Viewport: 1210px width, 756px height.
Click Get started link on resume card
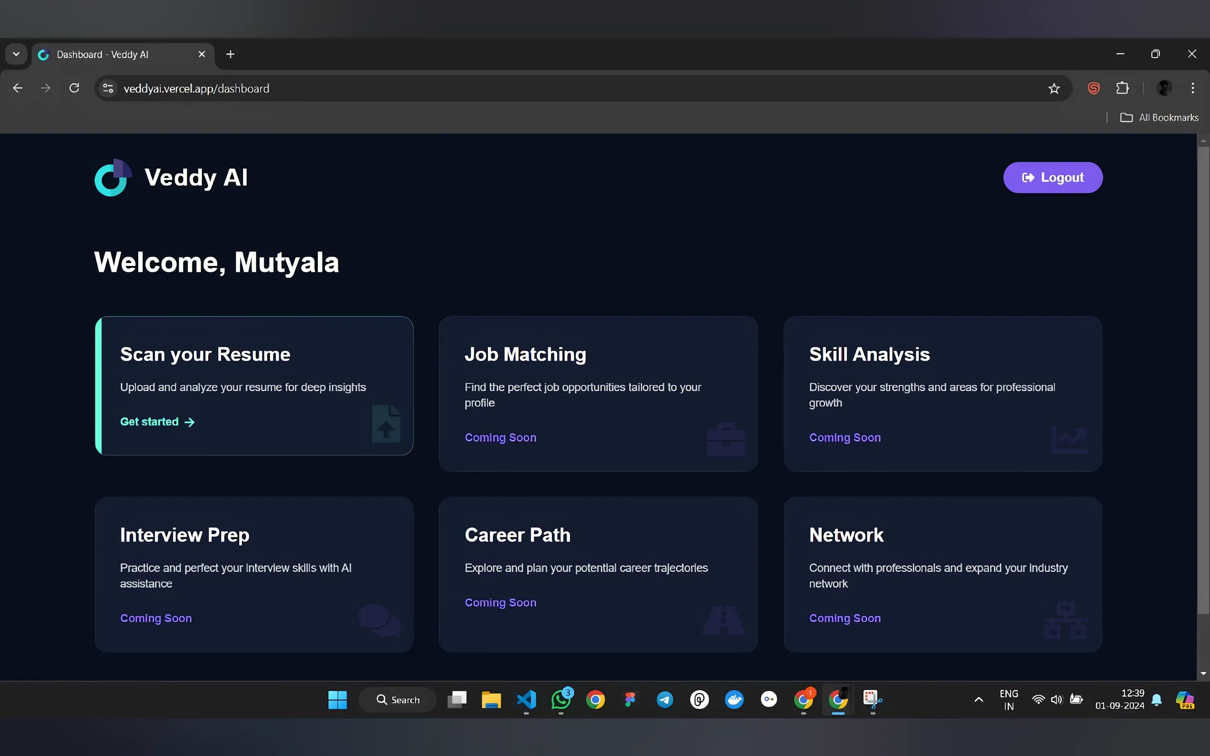pos(157,422)
